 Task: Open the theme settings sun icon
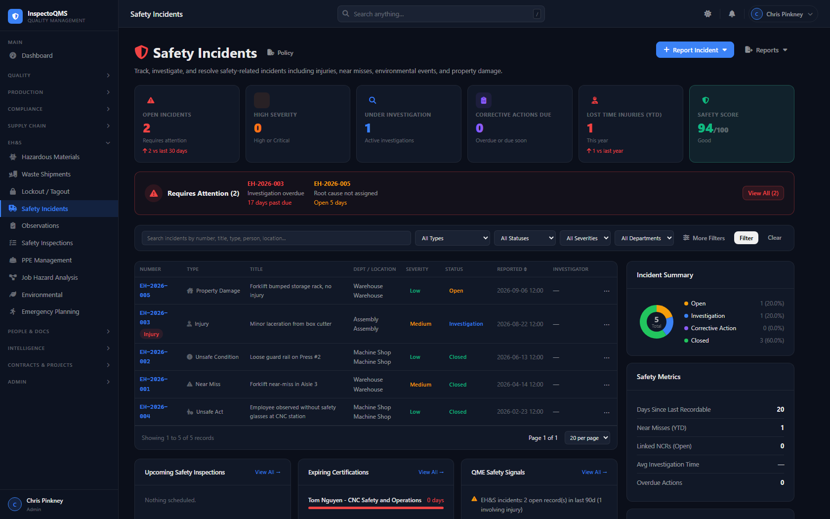coord(708,14)
